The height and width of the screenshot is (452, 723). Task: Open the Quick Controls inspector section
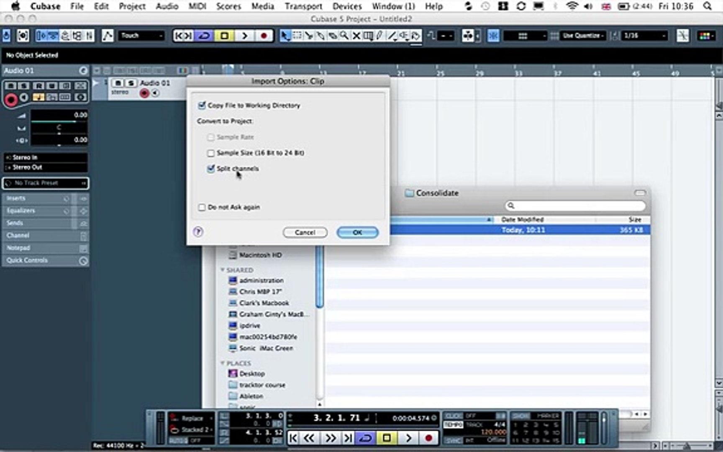45,260
